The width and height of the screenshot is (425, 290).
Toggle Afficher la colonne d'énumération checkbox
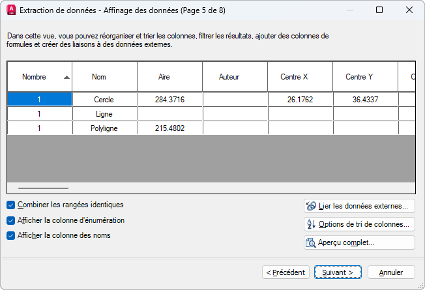click(10, 221)
